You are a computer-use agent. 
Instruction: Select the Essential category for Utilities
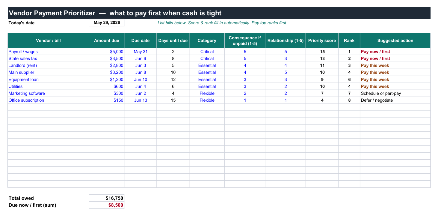[x=207, y=86]
